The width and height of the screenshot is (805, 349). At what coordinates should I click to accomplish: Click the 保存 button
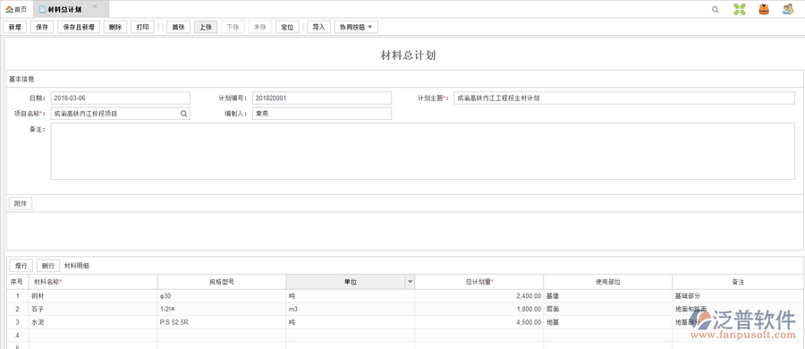[42, 27]
